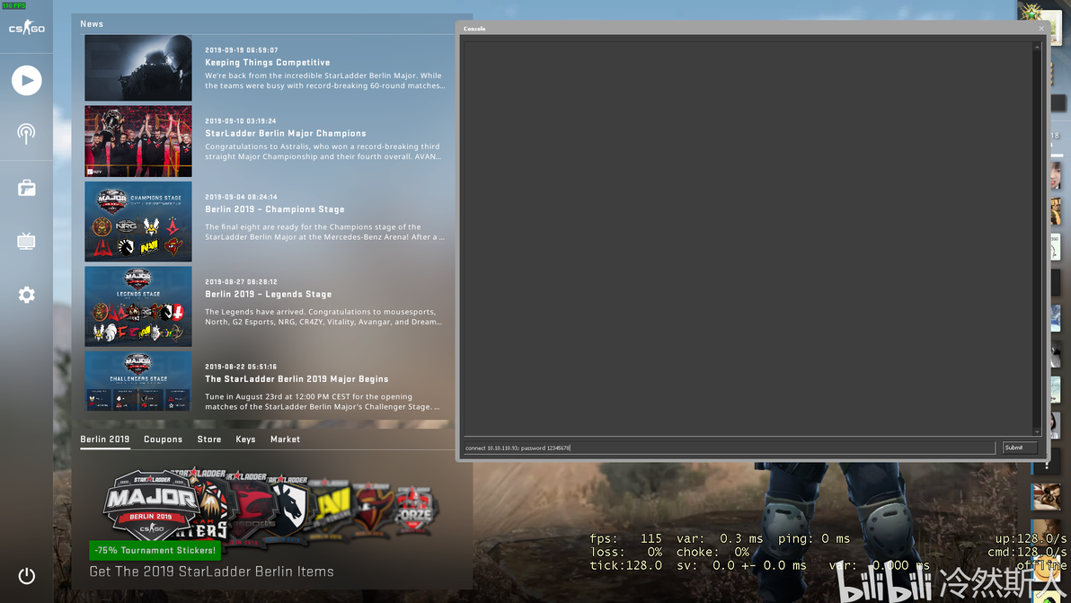Click the Legends Stage news thumbnail
Image resolution: width=1071 pixels, height=603 pixels.
pyautogui.click(x=138, y=306)
